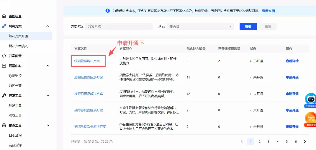316x150 pixels.
Task: Collapse the 质量中心 sidebar section
Action: [48, 66]
